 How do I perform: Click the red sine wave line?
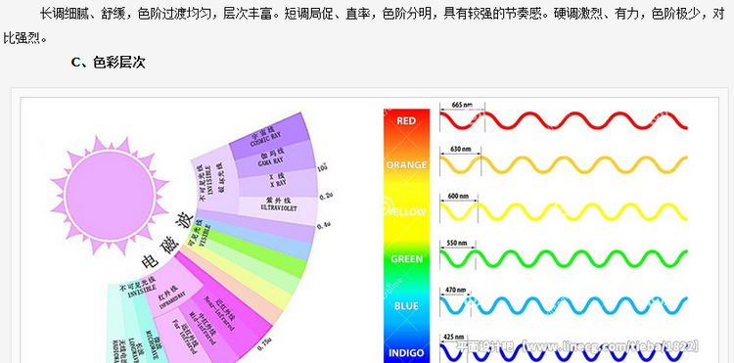tap(564, 120)
